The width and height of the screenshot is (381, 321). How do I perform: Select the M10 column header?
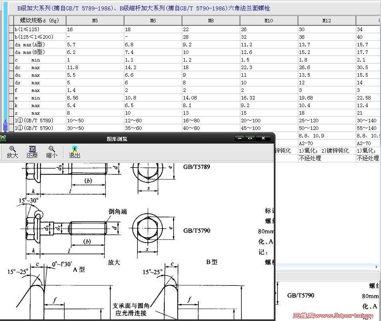(x=269, y=21)
